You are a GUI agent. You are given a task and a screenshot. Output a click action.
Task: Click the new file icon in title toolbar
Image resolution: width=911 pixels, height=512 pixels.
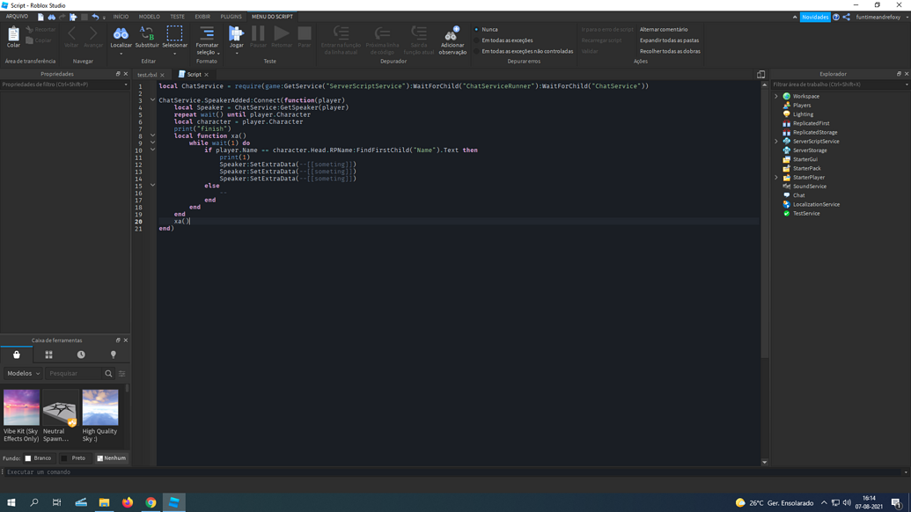[40, 17]
